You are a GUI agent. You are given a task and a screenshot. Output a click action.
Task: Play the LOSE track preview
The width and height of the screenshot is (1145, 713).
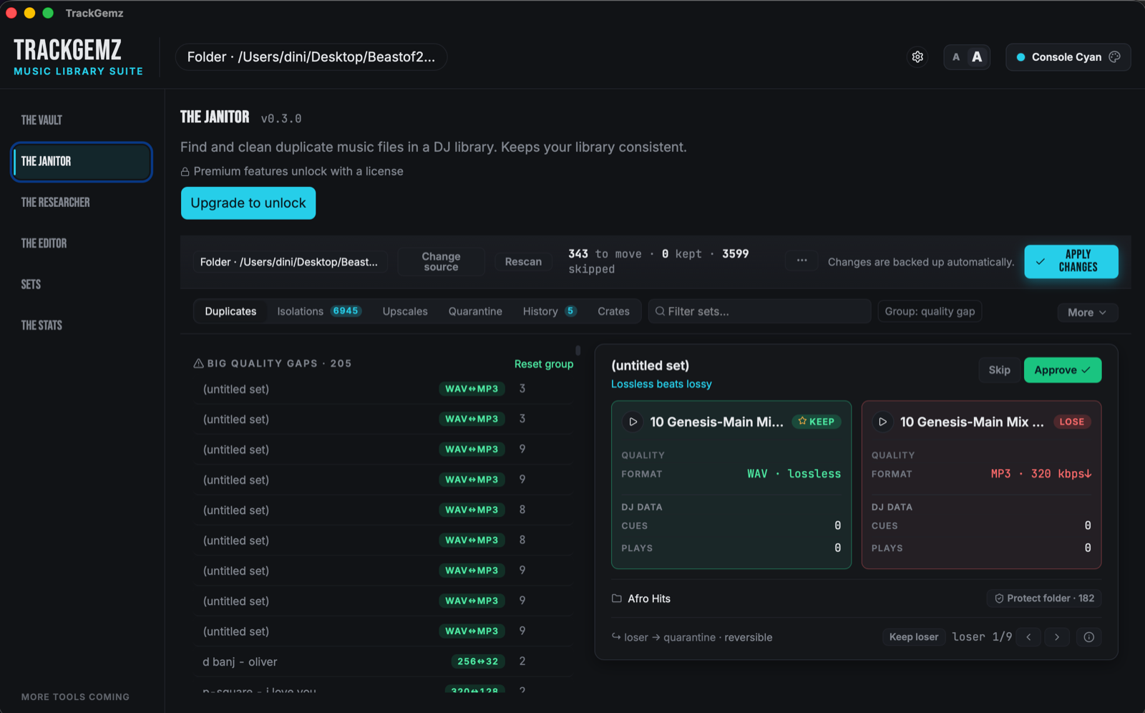[x=882, y=422]
